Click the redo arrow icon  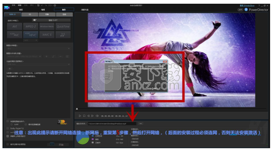[x=46, y=5]
